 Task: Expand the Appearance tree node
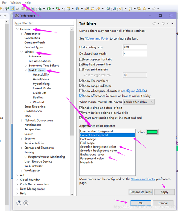coord(21,34)
